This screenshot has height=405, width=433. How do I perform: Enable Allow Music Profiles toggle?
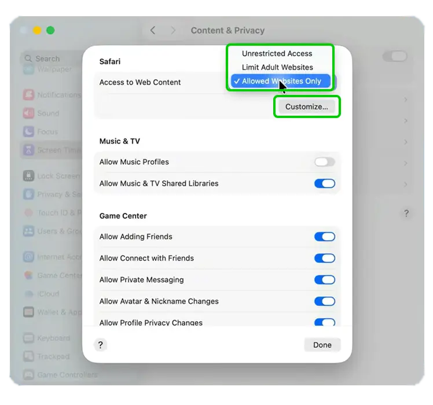tap(324, 162)
